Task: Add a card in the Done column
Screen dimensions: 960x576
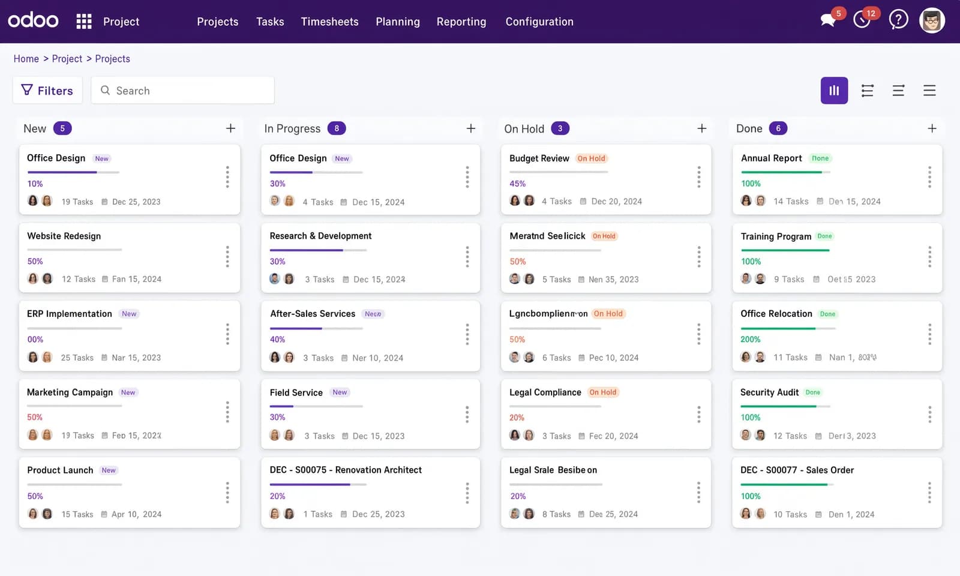Action: [x=932, y=128]
